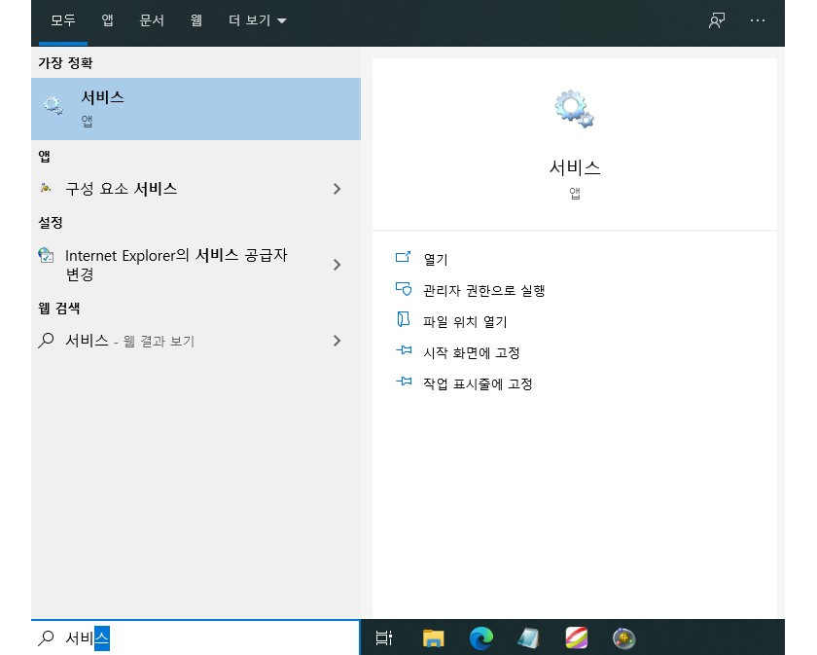Select 작업 표시줄에 고정
817x655 pixels.
tap(478, 384)
